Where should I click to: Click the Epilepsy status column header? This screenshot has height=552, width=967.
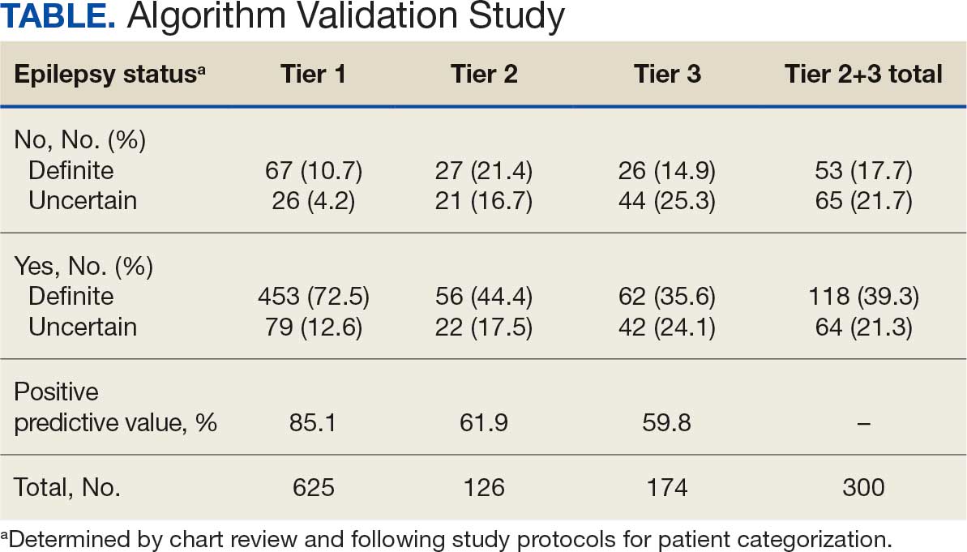coord(110,75)
